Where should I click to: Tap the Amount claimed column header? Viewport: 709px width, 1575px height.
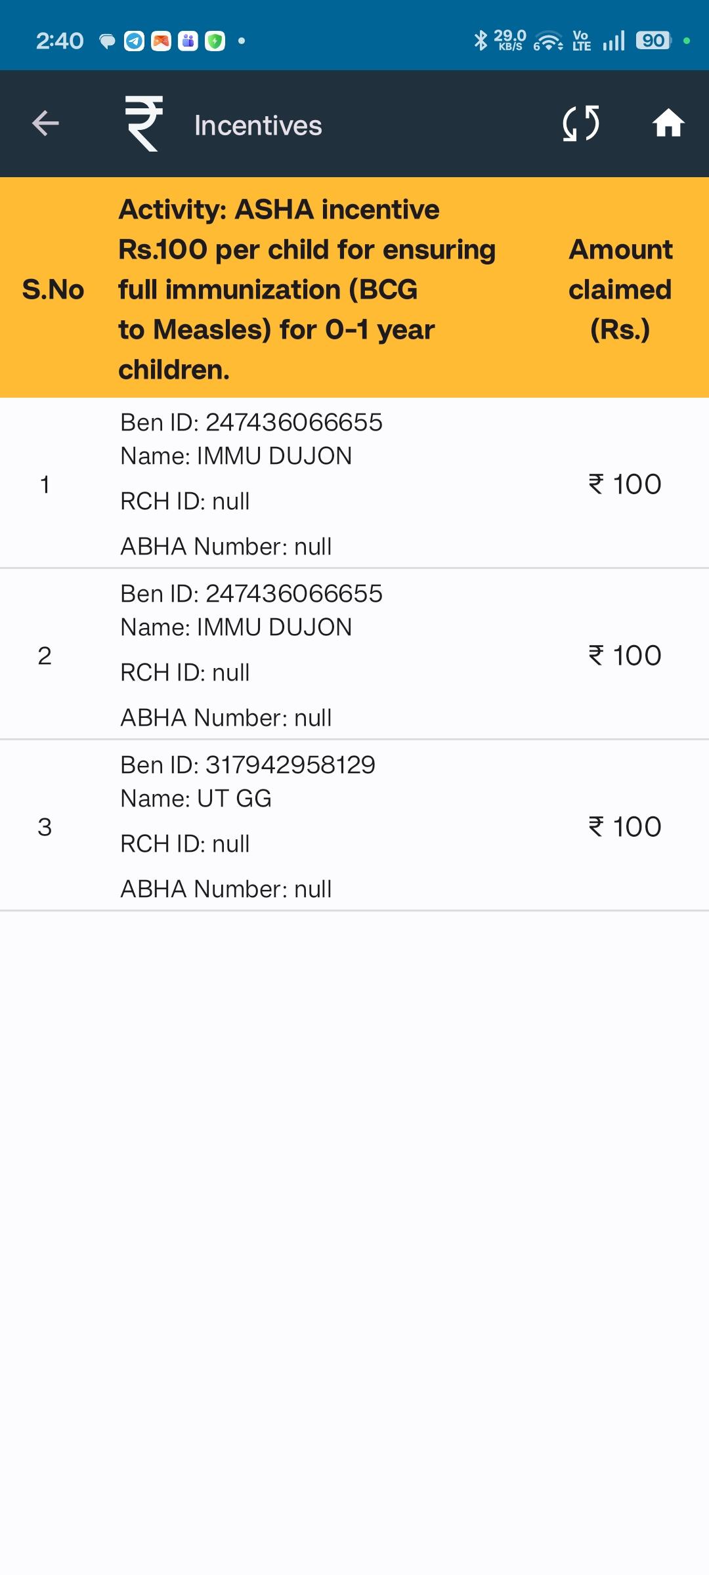pos(620,289)
